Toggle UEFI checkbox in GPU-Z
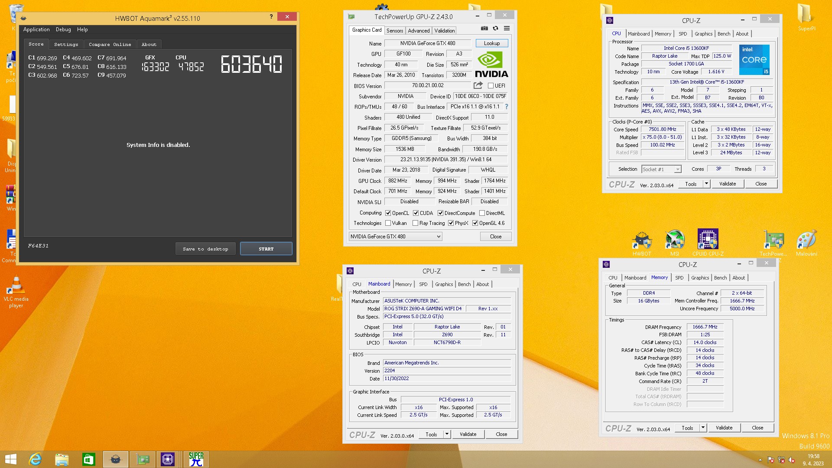Screen dimensions: 832x468 [x=491, y=86]
